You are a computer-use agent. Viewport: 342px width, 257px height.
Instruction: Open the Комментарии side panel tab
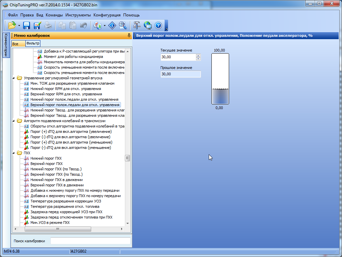coord(6,45)
